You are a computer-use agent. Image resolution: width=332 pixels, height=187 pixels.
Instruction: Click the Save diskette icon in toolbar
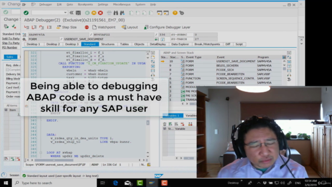[x=78, y=13]
